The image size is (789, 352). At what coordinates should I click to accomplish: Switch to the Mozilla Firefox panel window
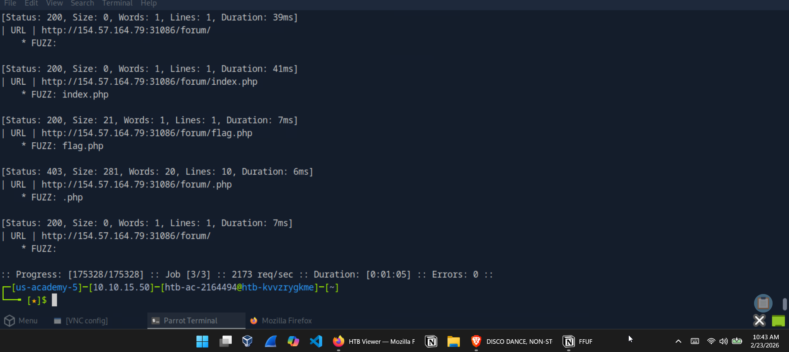pos(281,321)
